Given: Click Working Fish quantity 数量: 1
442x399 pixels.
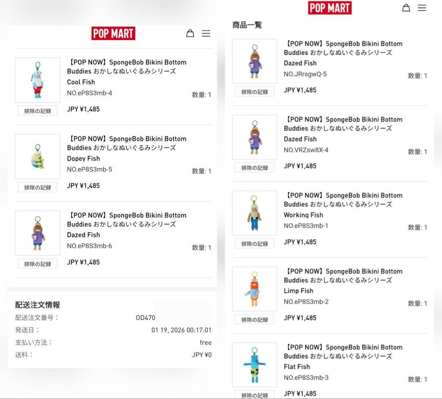Looking at the screenshot, I should tap(417, 227).
